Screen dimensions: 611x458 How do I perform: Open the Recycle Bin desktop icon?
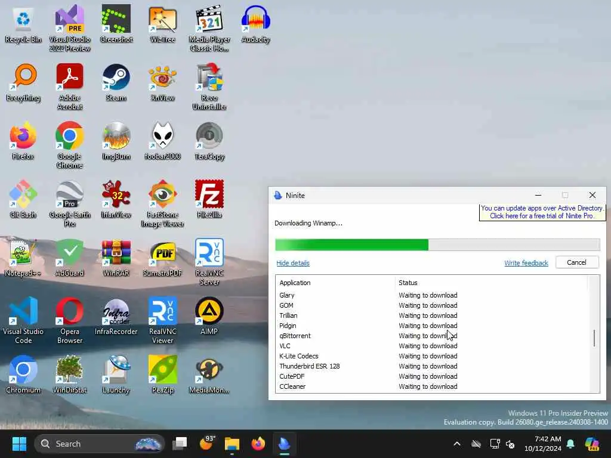pyautogui.click(x=23, y=24)
